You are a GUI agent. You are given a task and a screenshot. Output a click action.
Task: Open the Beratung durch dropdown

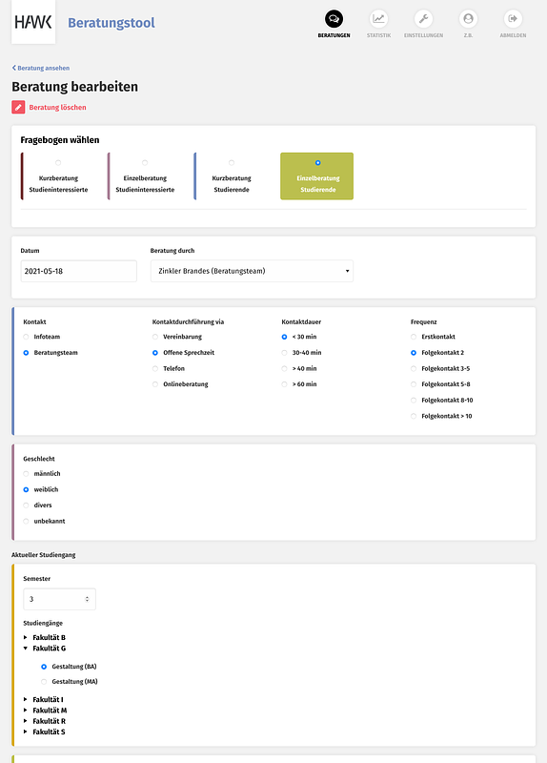click(x=252, y=271)
